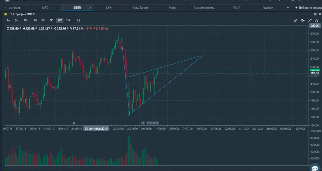Click the 280,00 price axis label
This screenshot has width=322, height=171.
(315, 26)
